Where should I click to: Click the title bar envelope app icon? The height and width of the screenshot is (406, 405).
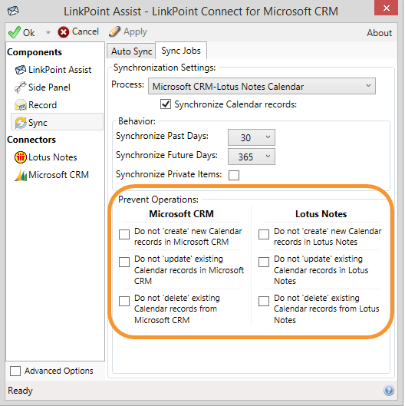click(13, 12)
